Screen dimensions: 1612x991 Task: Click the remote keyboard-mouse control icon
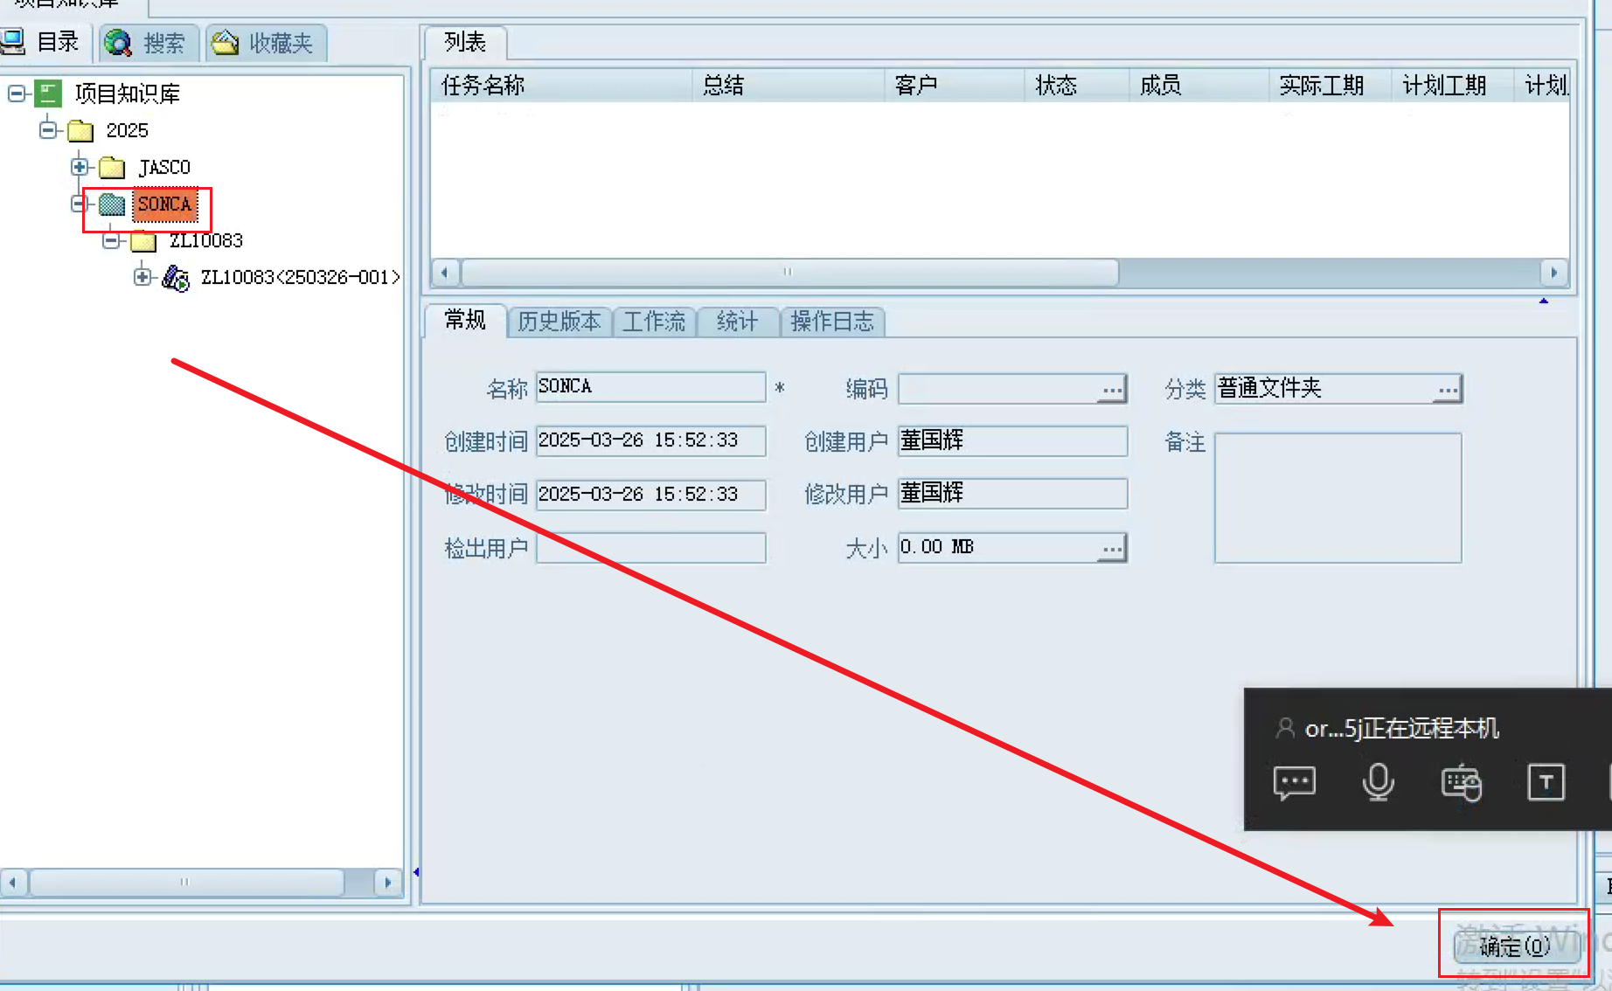(x=1462, y=782)
